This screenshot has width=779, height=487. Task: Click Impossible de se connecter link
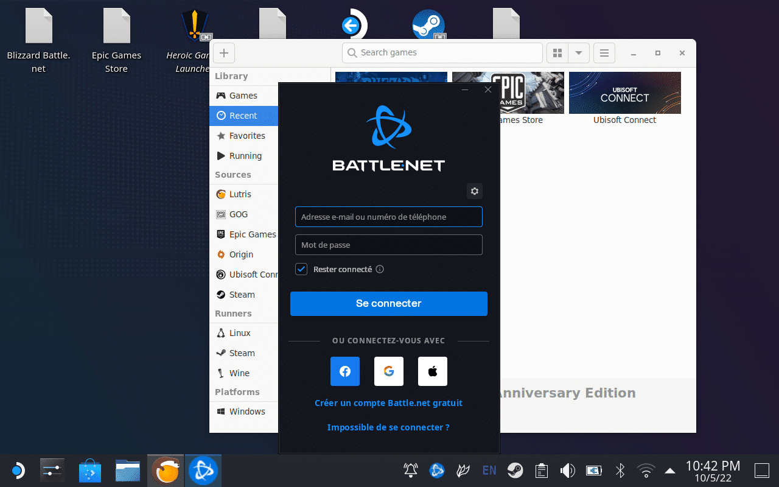coord(388,427)
